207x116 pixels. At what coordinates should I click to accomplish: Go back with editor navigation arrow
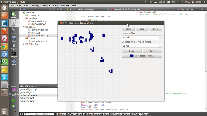pyautogui.click(x=68, y=9)
